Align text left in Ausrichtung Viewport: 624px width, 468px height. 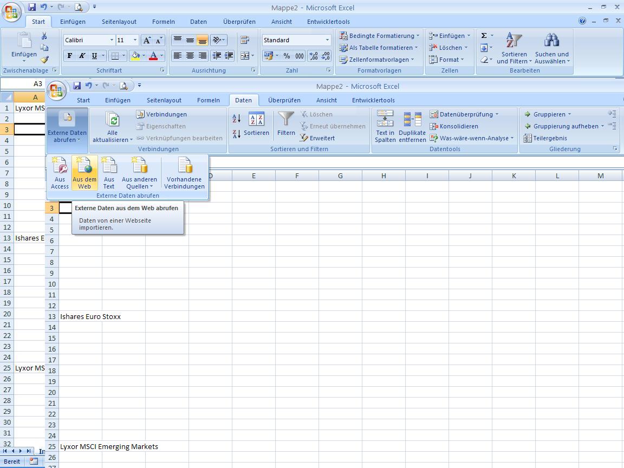[x=178, y=56]
